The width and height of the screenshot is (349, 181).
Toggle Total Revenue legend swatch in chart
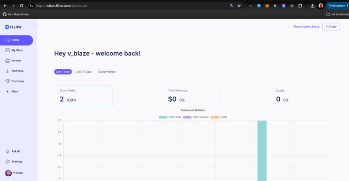click(x=187, y=117)
